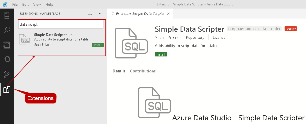Switch to the Contributions tab
Screen dimensions: 306x124
[x=143, y=71]
